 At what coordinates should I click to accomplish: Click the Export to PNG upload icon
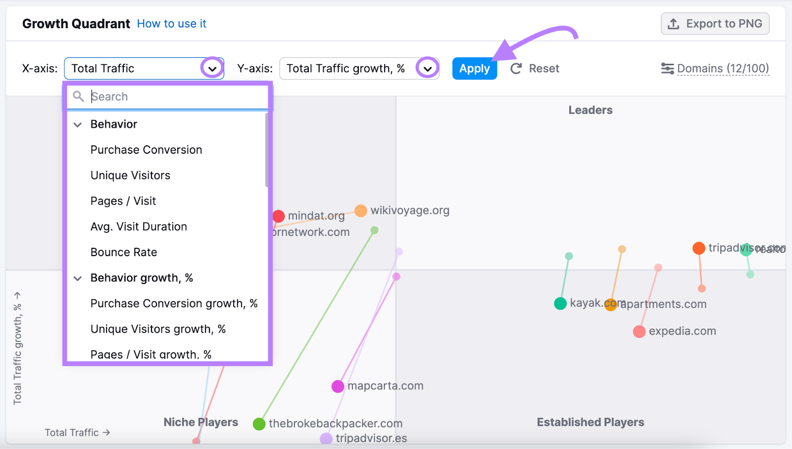pos(673,23)
